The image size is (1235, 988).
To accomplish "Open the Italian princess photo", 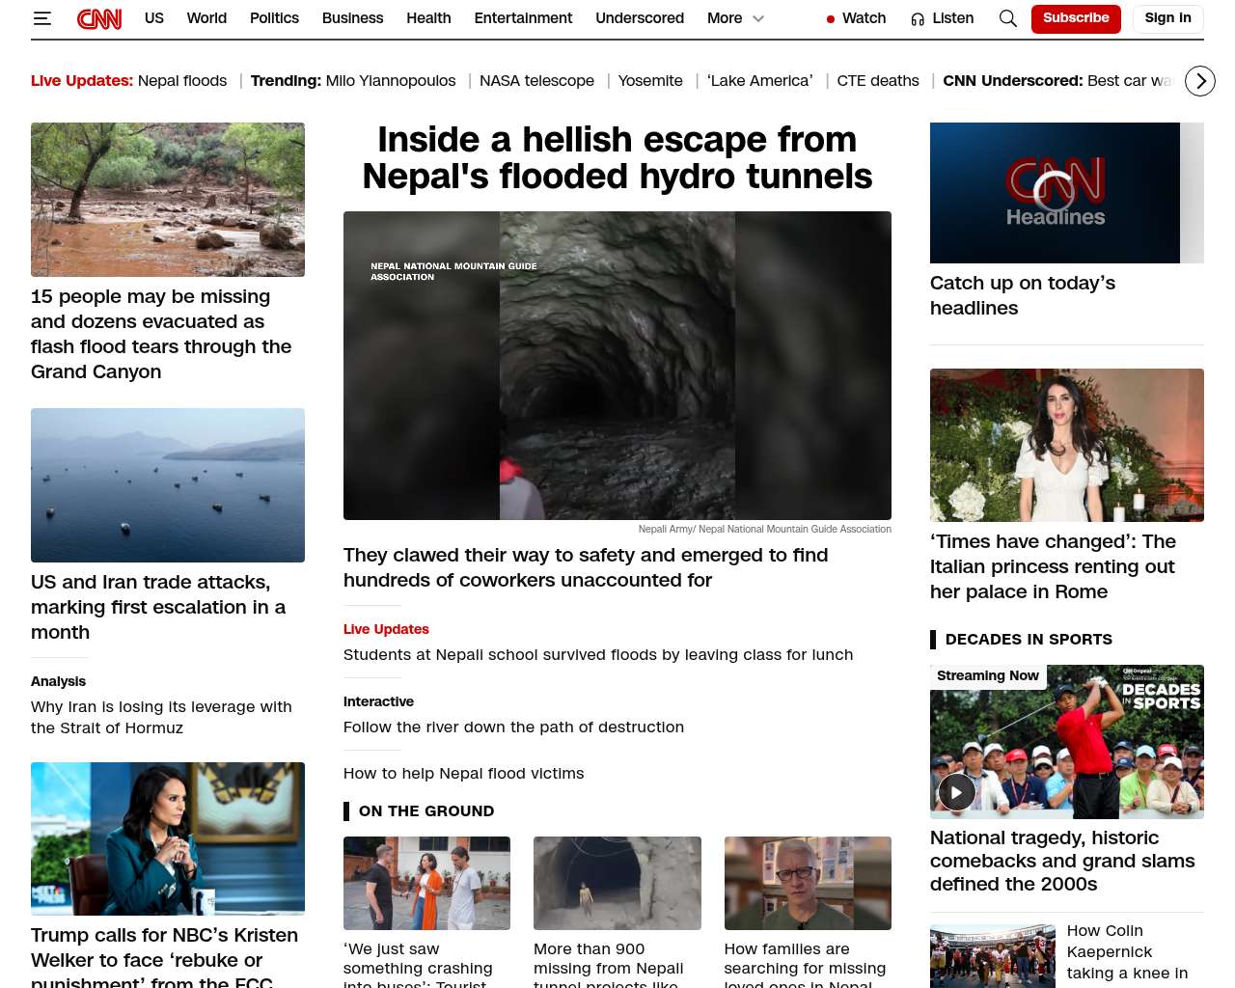I will 1067,445.
